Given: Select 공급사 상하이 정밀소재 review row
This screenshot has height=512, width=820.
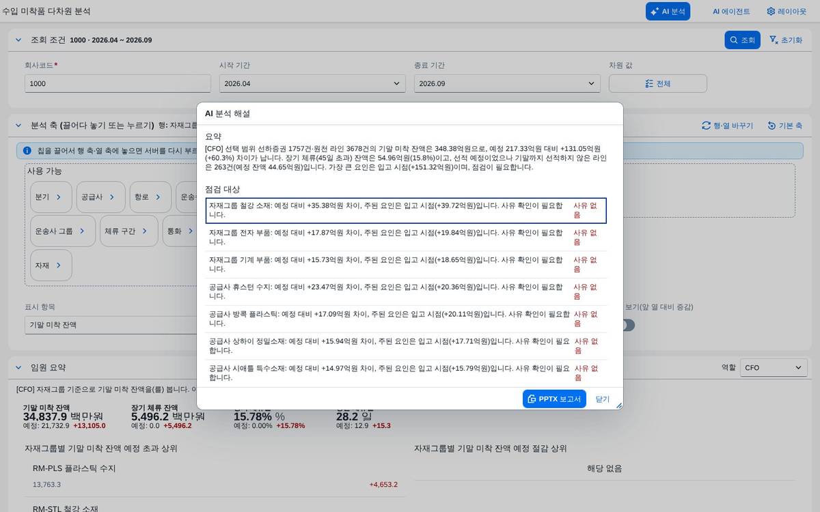Looking at the screenshot, I should (x=406, y=345).
